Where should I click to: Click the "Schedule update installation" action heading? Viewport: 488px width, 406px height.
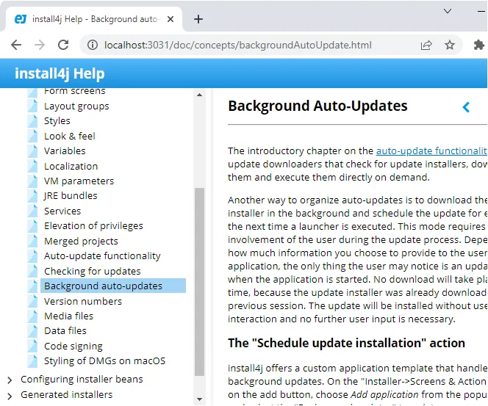tap(346, 343)
